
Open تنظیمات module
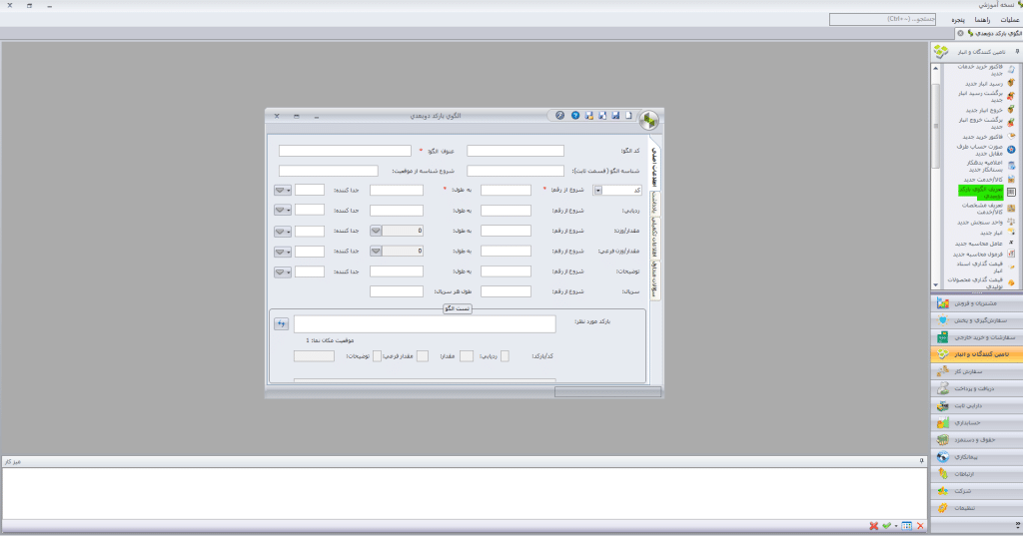click(977, 507)
